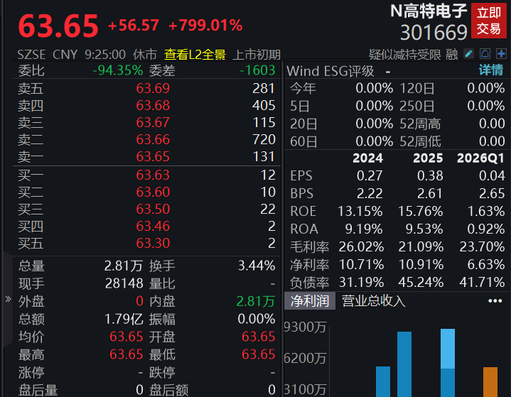Click 现手 value 28148
This screenshot has height=397, width=511.
[124, 283]
